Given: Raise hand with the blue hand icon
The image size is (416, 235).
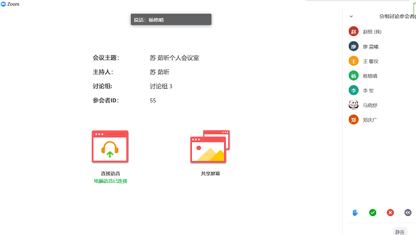Looking at the screenshot, I should tap(355, 213).
